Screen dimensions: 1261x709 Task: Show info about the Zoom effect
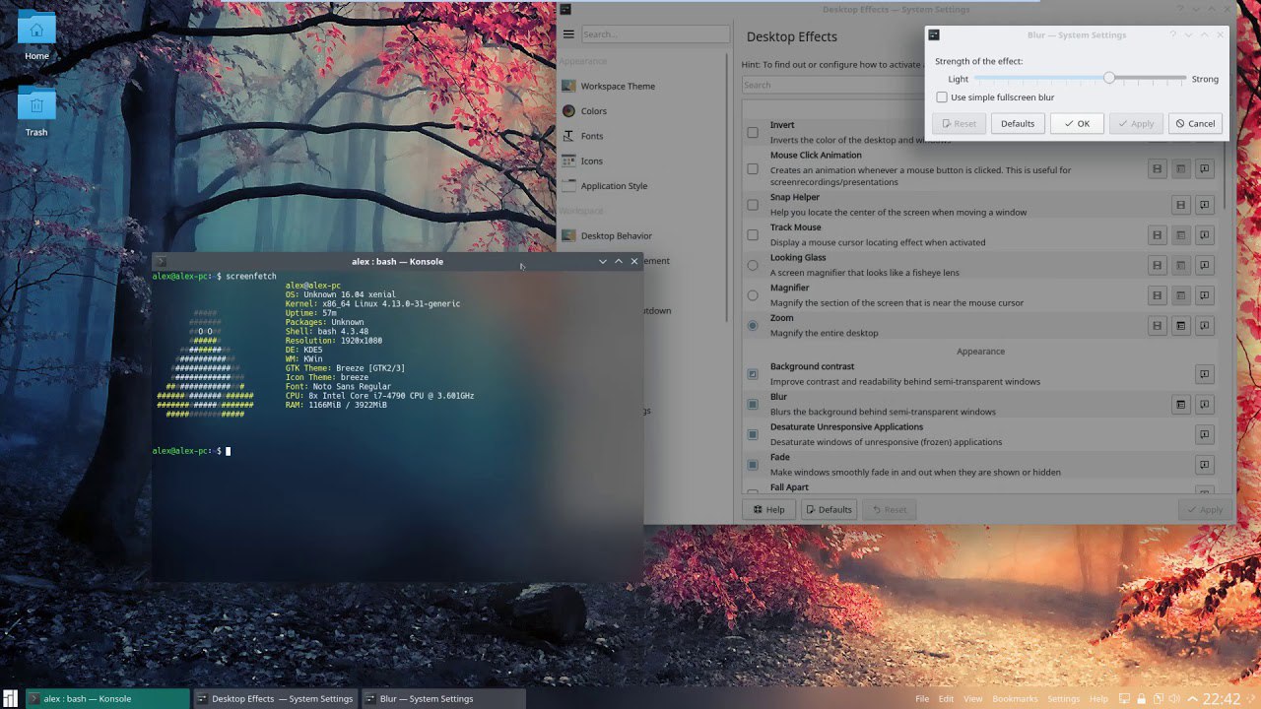tap(1204, 325)
